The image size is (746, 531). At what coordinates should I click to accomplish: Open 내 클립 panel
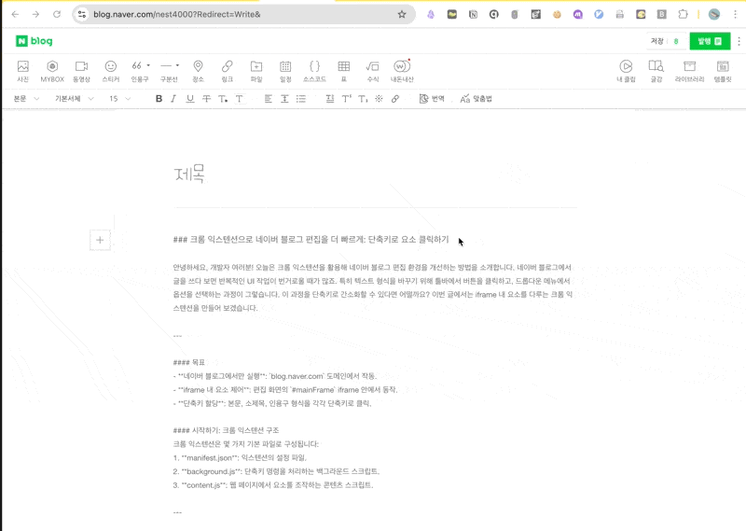point(626,71)
